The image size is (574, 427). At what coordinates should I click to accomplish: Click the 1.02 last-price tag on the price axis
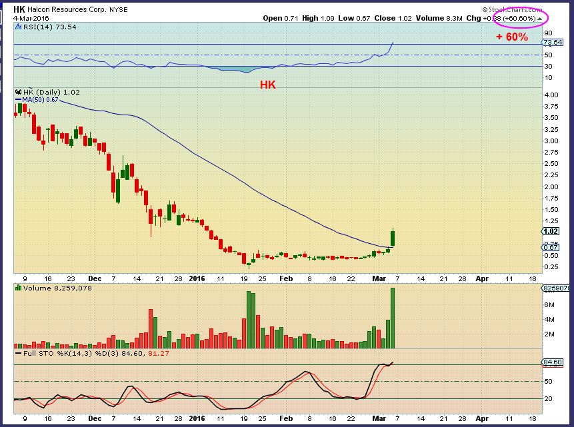point(550,231)
